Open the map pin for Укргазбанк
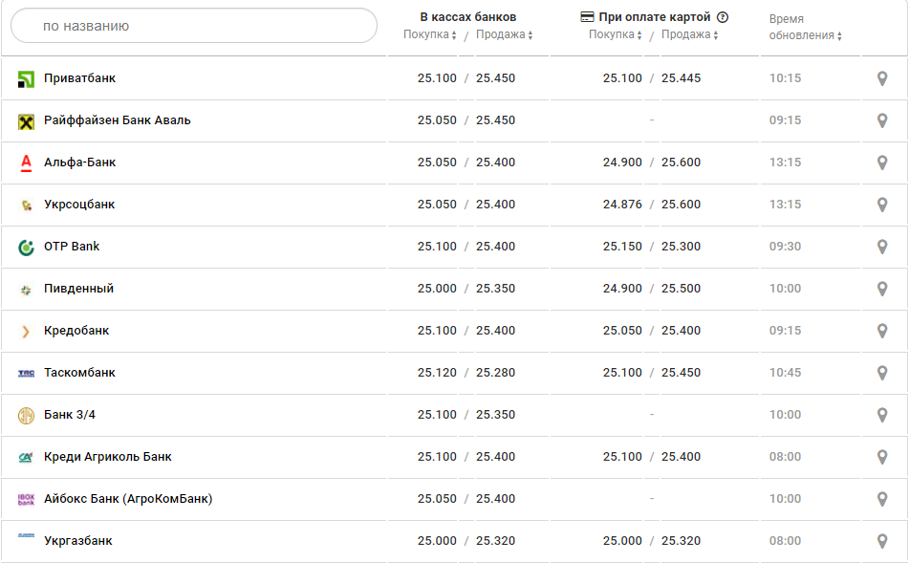This screenshot has width=909, height=563. click(882, 541)
